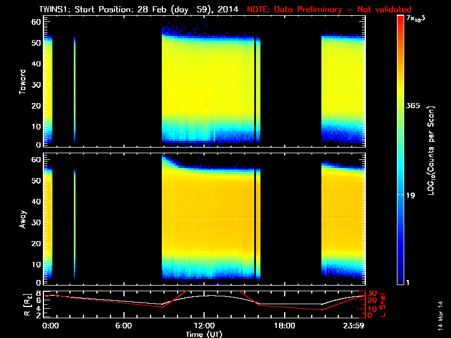The width and height of the screenshot is (451, 338).
Task: Click the '8' tick on the R axis
Action: (39, 293)
